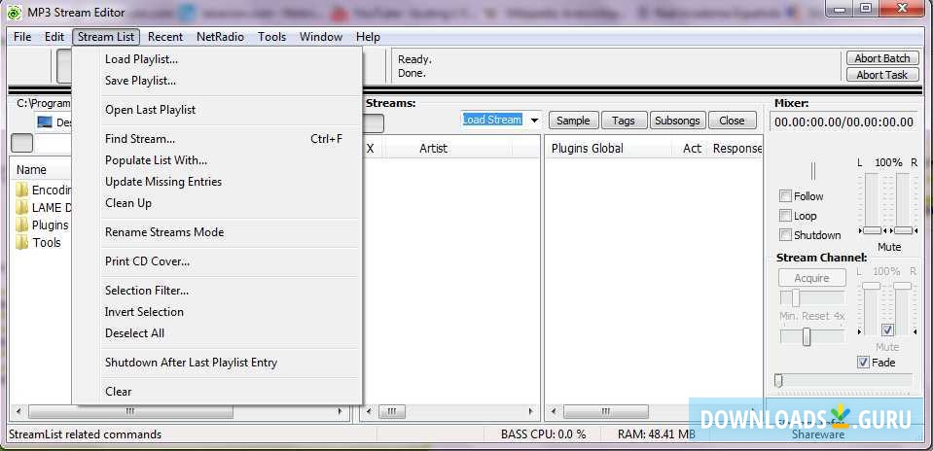Open the File menu

22,37
